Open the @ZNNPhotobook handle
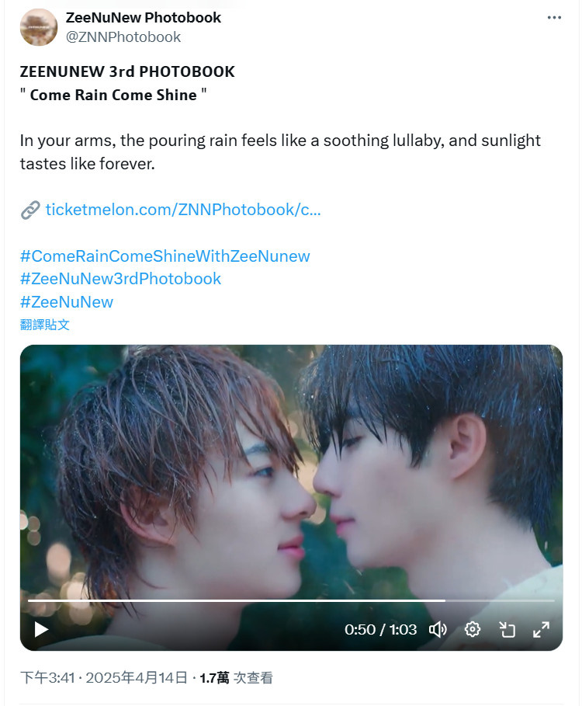582x706 pixels. (123, 37)
